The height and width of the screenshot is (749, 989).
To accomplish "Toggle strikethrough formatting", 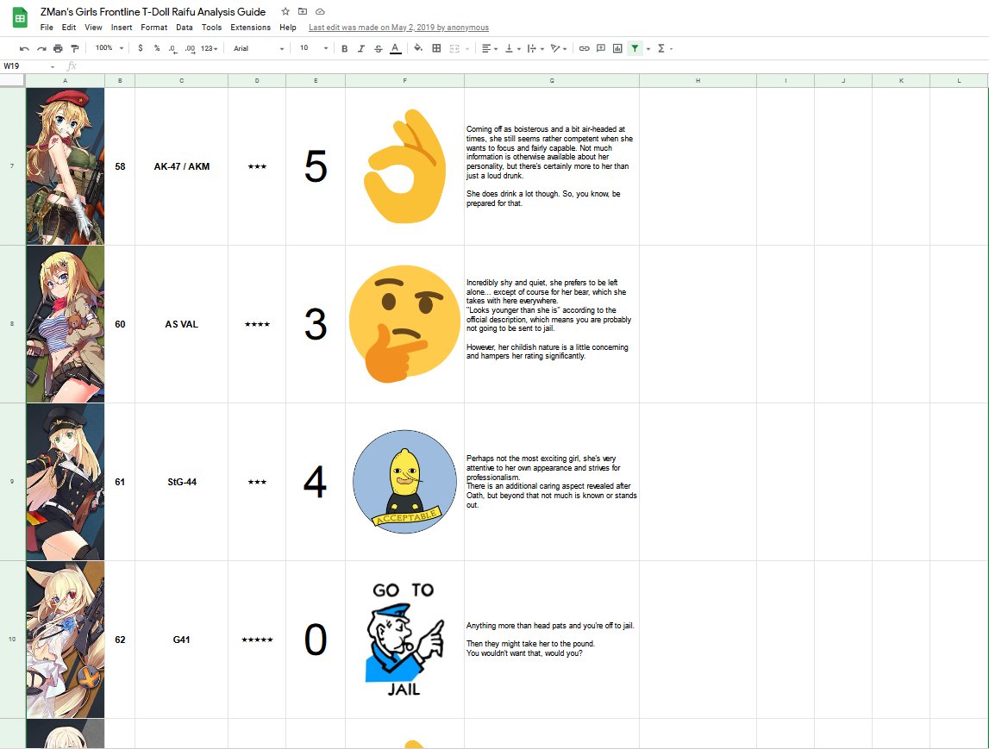I will click(378, 48).
